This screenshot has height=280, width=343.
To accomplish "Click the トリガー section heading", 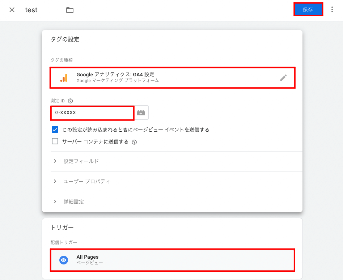I will point(62,228).
